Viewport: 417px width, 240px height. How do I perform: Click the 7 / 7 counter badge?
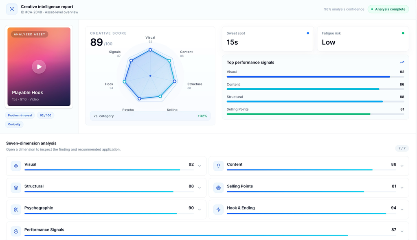point(402,148)
